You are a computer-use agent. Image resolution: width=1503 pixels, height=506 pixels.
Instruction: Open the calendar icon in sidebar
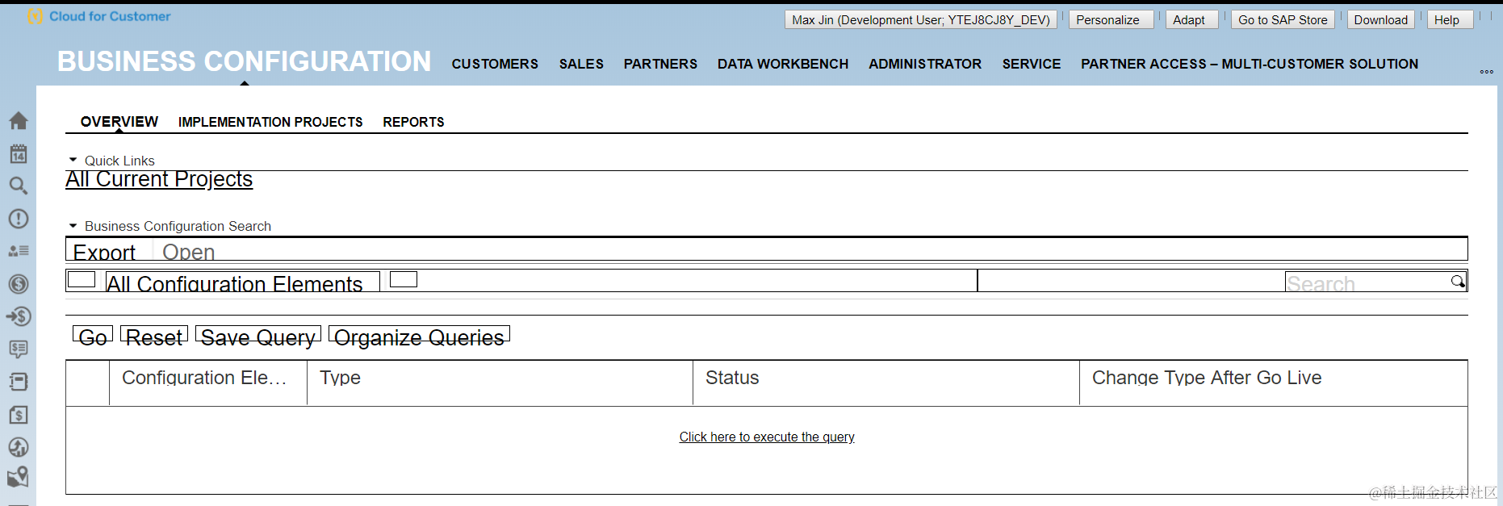(x=19, y=153)
